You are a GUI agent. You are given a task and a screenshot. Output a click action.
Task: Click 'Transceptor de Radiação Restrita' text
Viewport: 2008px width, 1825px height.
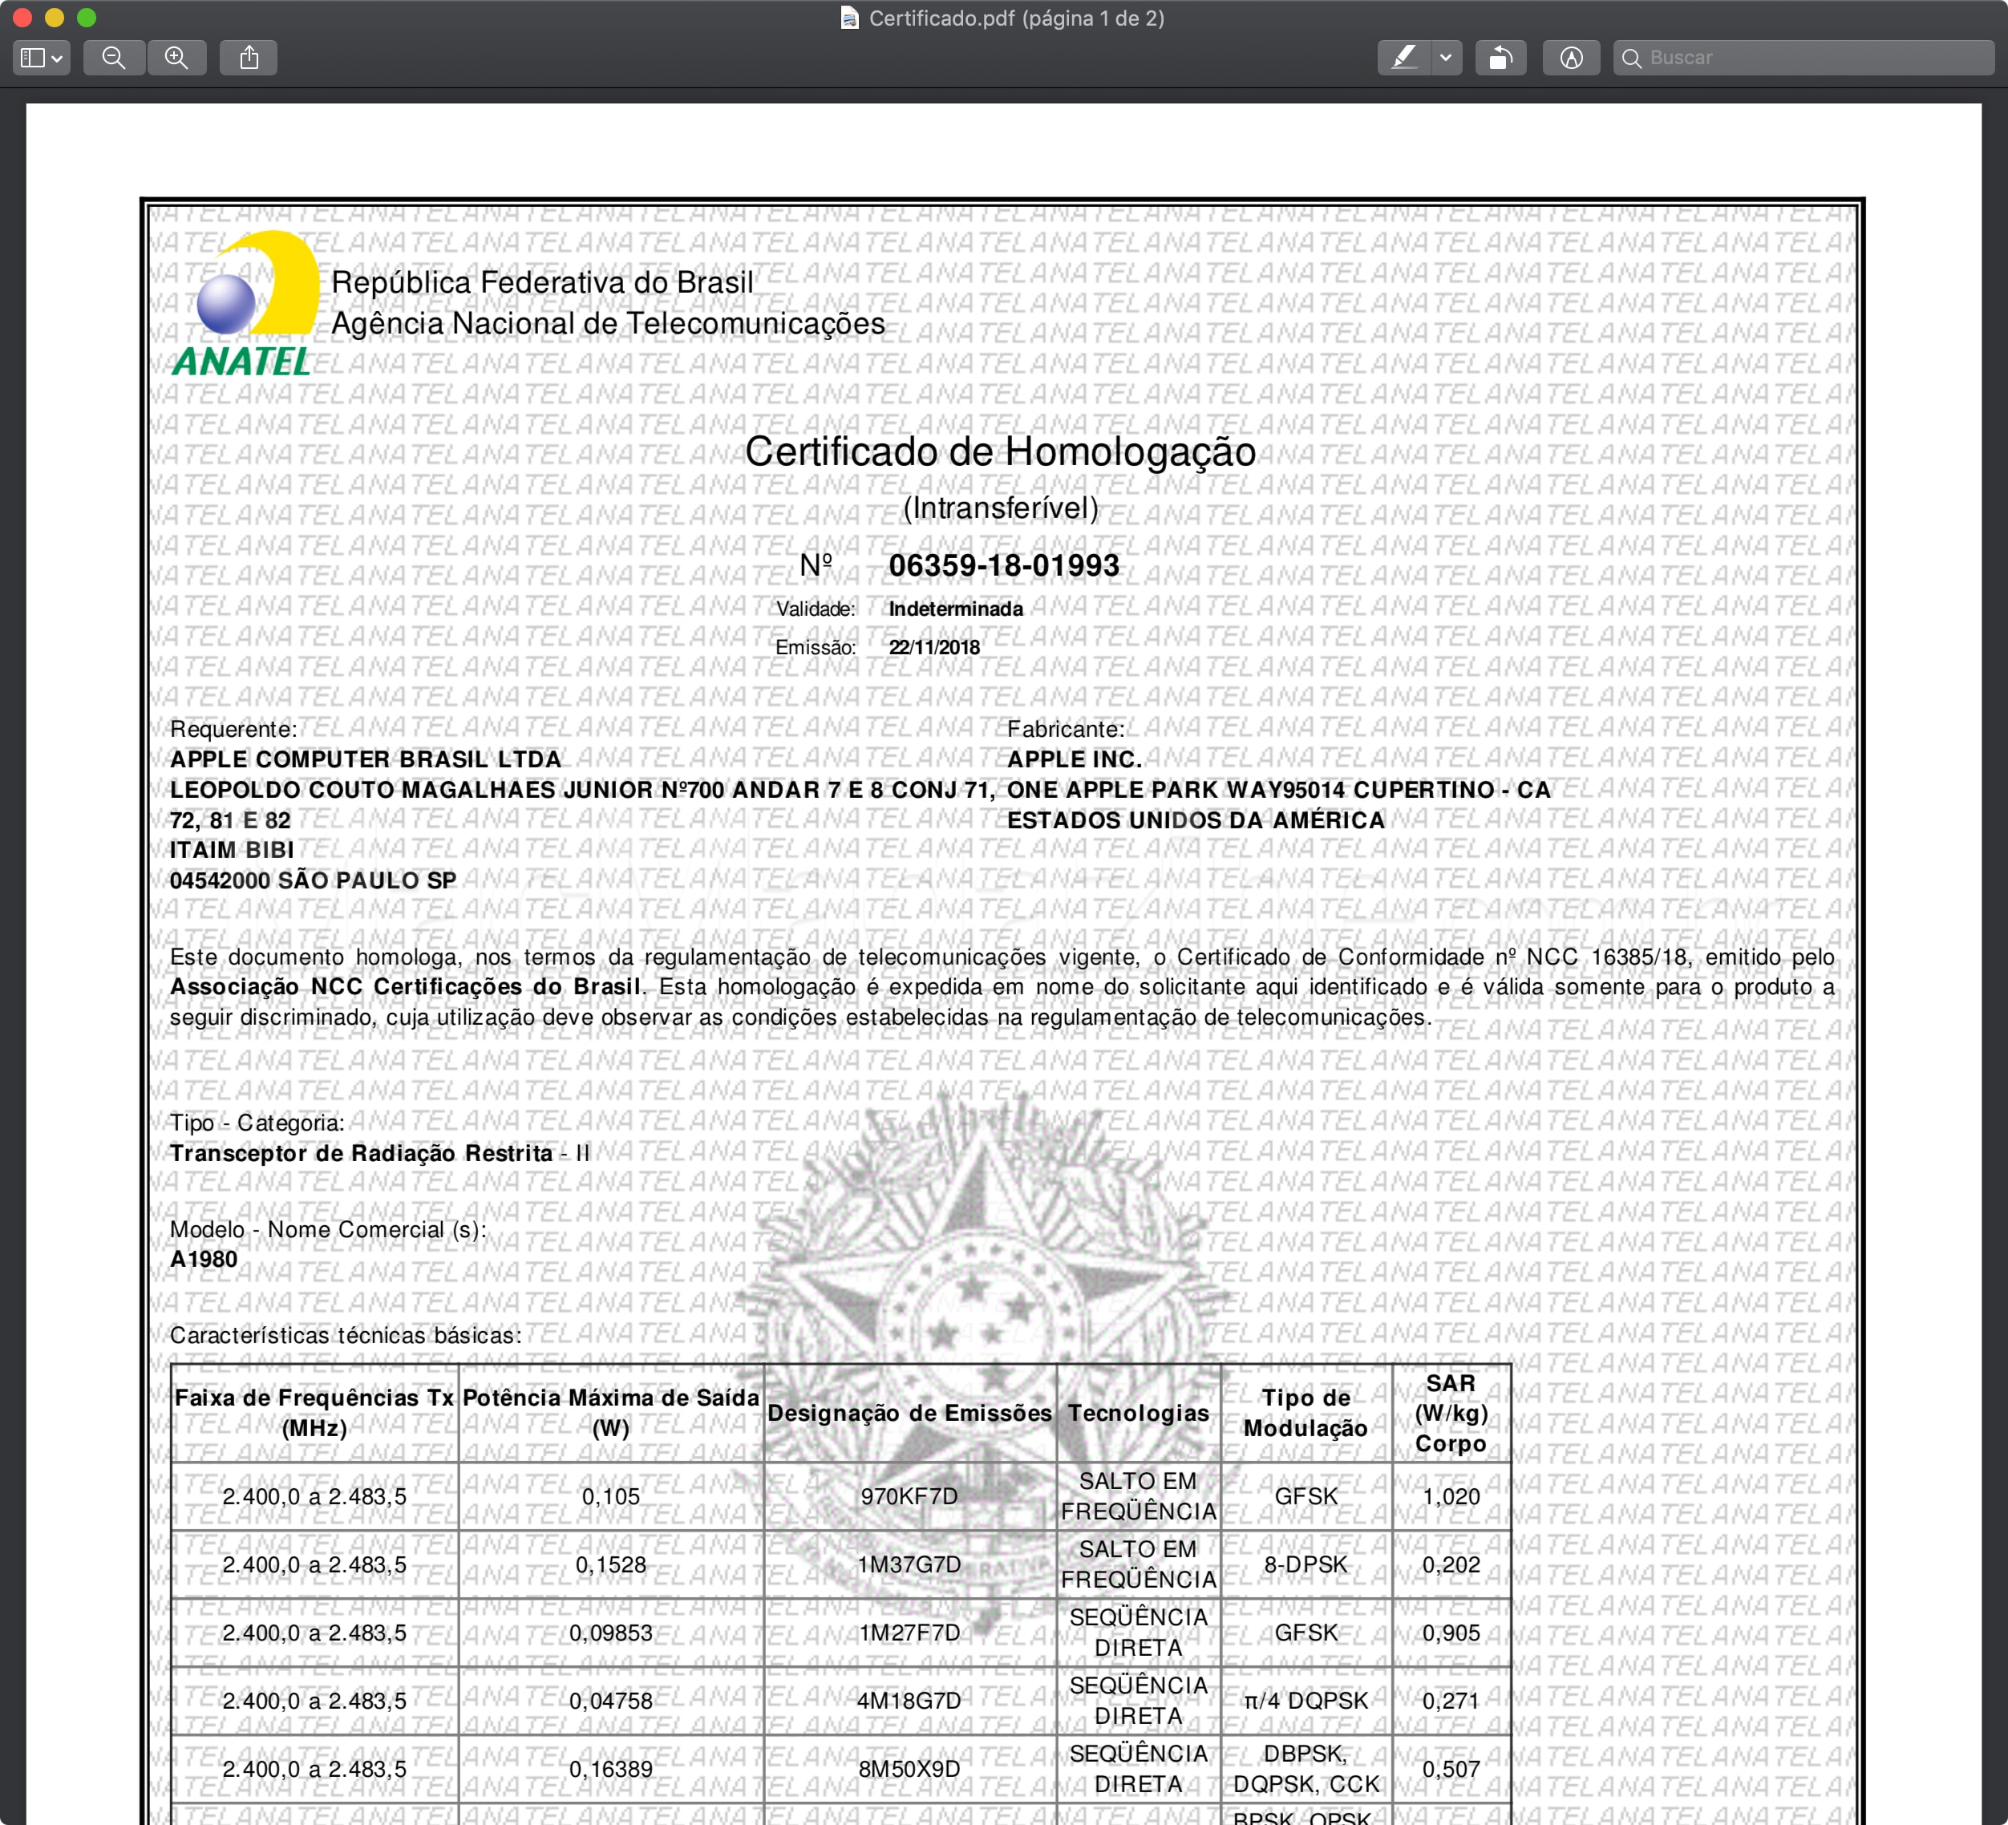click(x=362, y=1152)
